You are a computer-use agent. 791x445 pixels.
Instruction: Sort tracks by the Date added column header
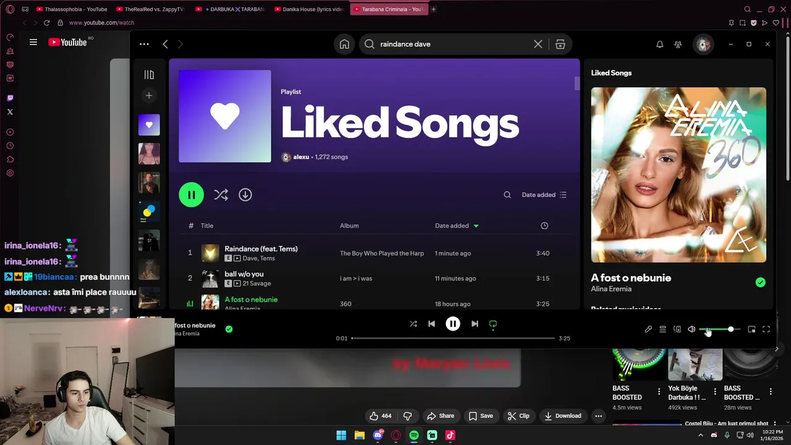pyautogui.click(x=457, y=226)
